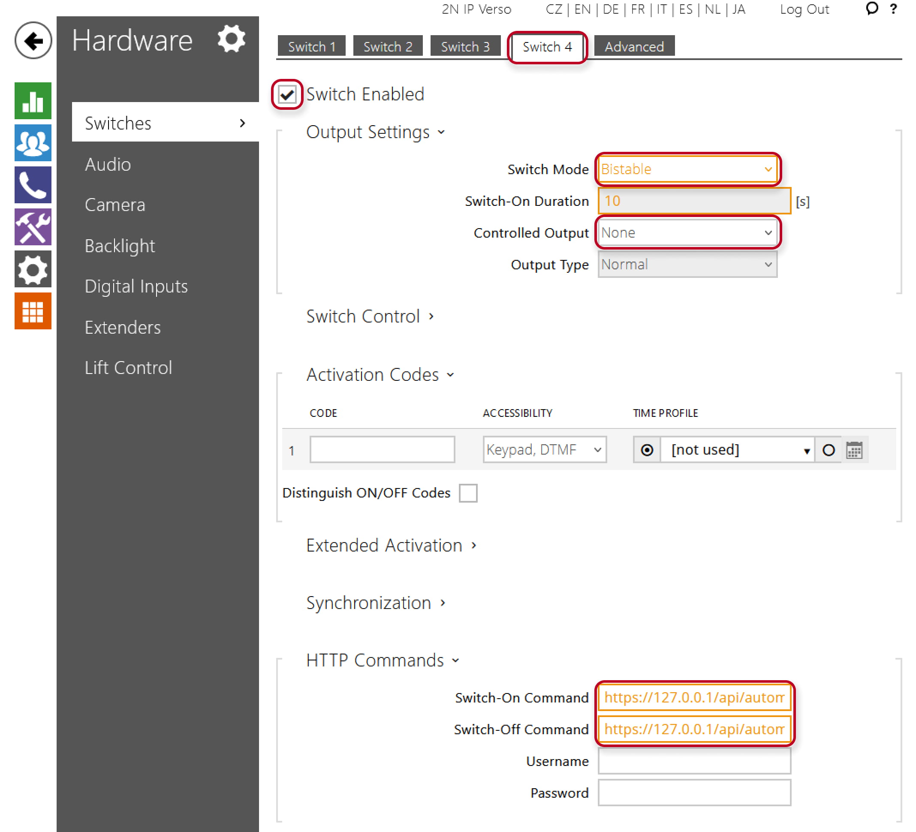The width and height of the screenshot is (916, 832).
Task: Switch to the Switch 3 tab
Action: (465, 46)
